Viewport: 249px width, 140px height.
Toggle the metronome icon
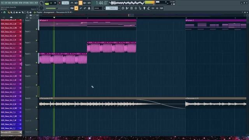(72, 3)
